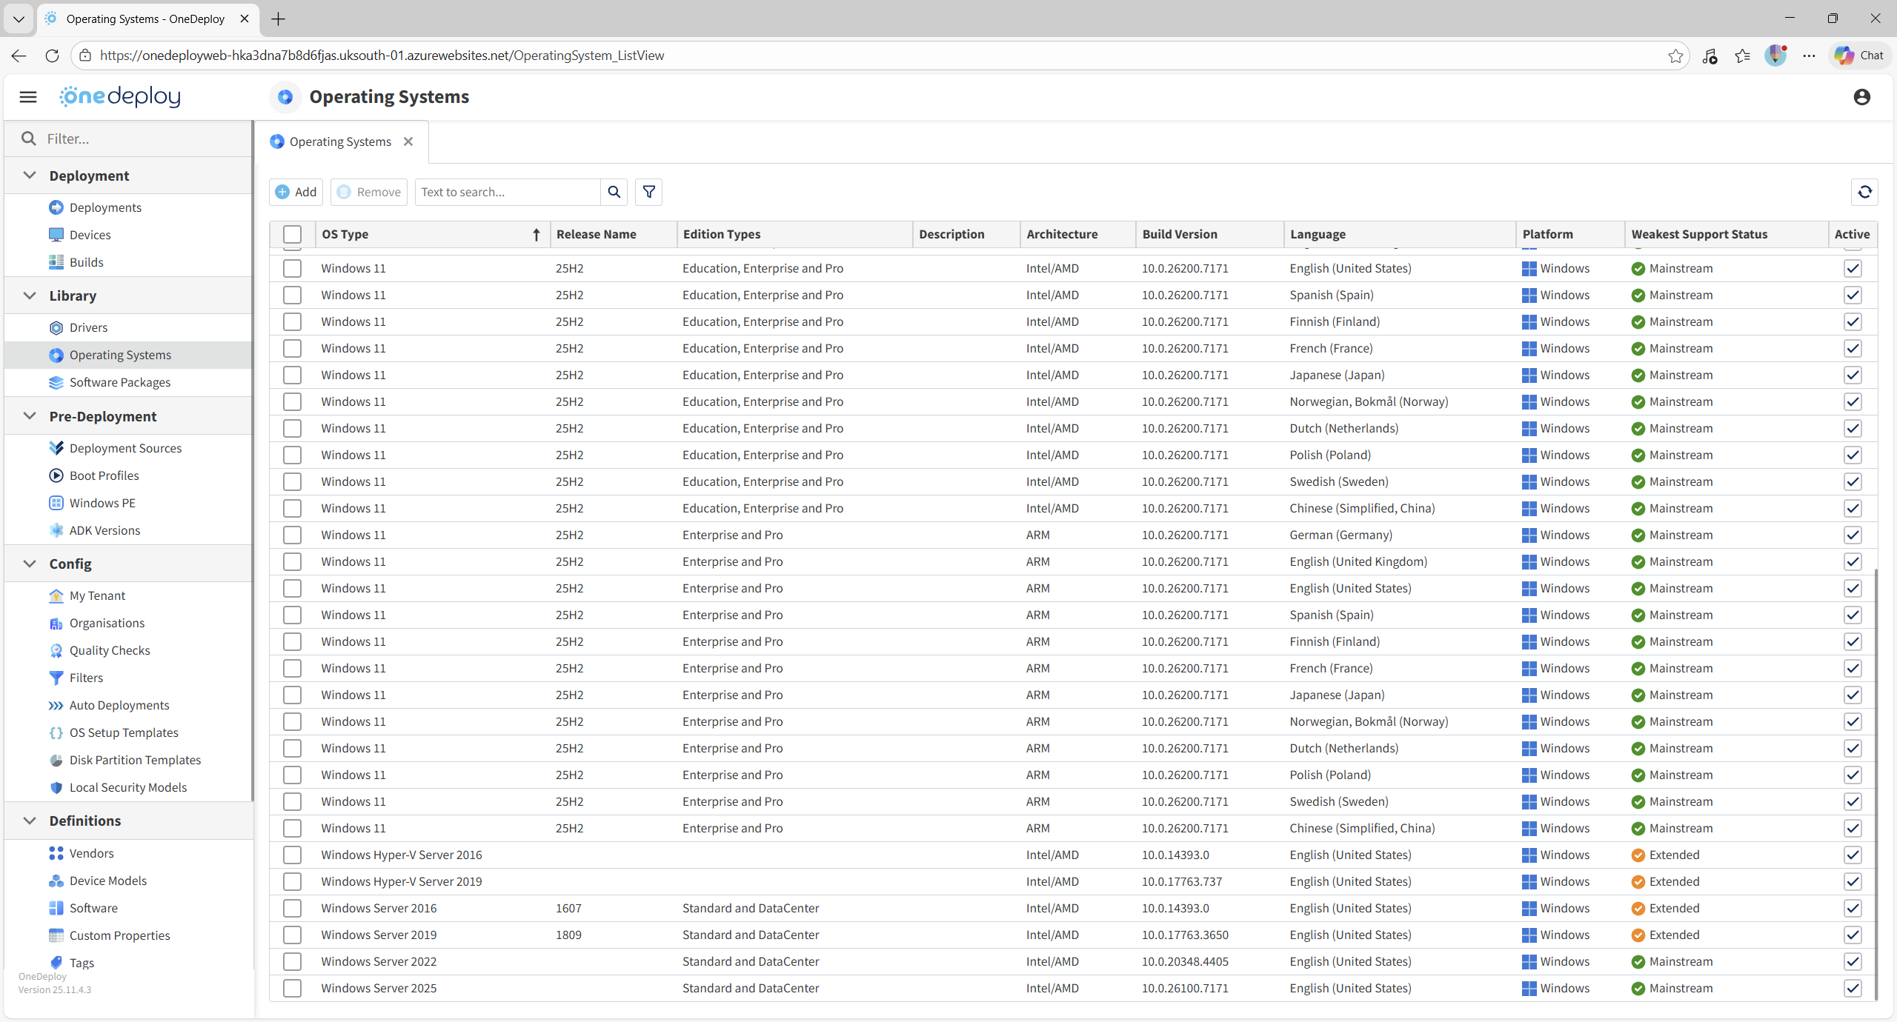The width and height of the screenshot is (1897, 1022).
Task: Click the refresh grid icon
Action: point(1864,192)
